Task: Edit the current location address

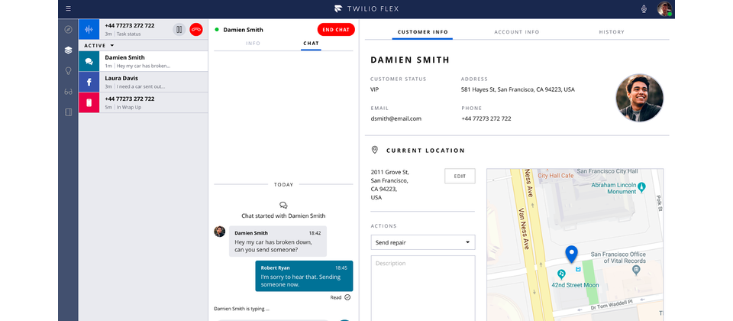Action: coord(460,176)
